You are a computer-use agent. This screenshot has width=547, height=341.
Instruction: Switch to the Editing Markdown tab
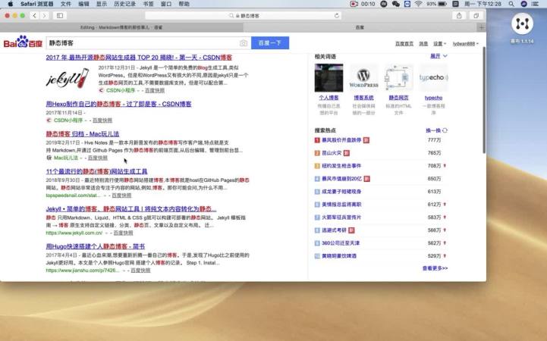[x=121, y=27]
